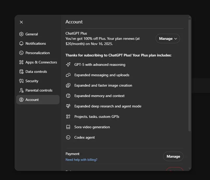Select the Account tab
This screenshot has width=210, height=180.
38,100
